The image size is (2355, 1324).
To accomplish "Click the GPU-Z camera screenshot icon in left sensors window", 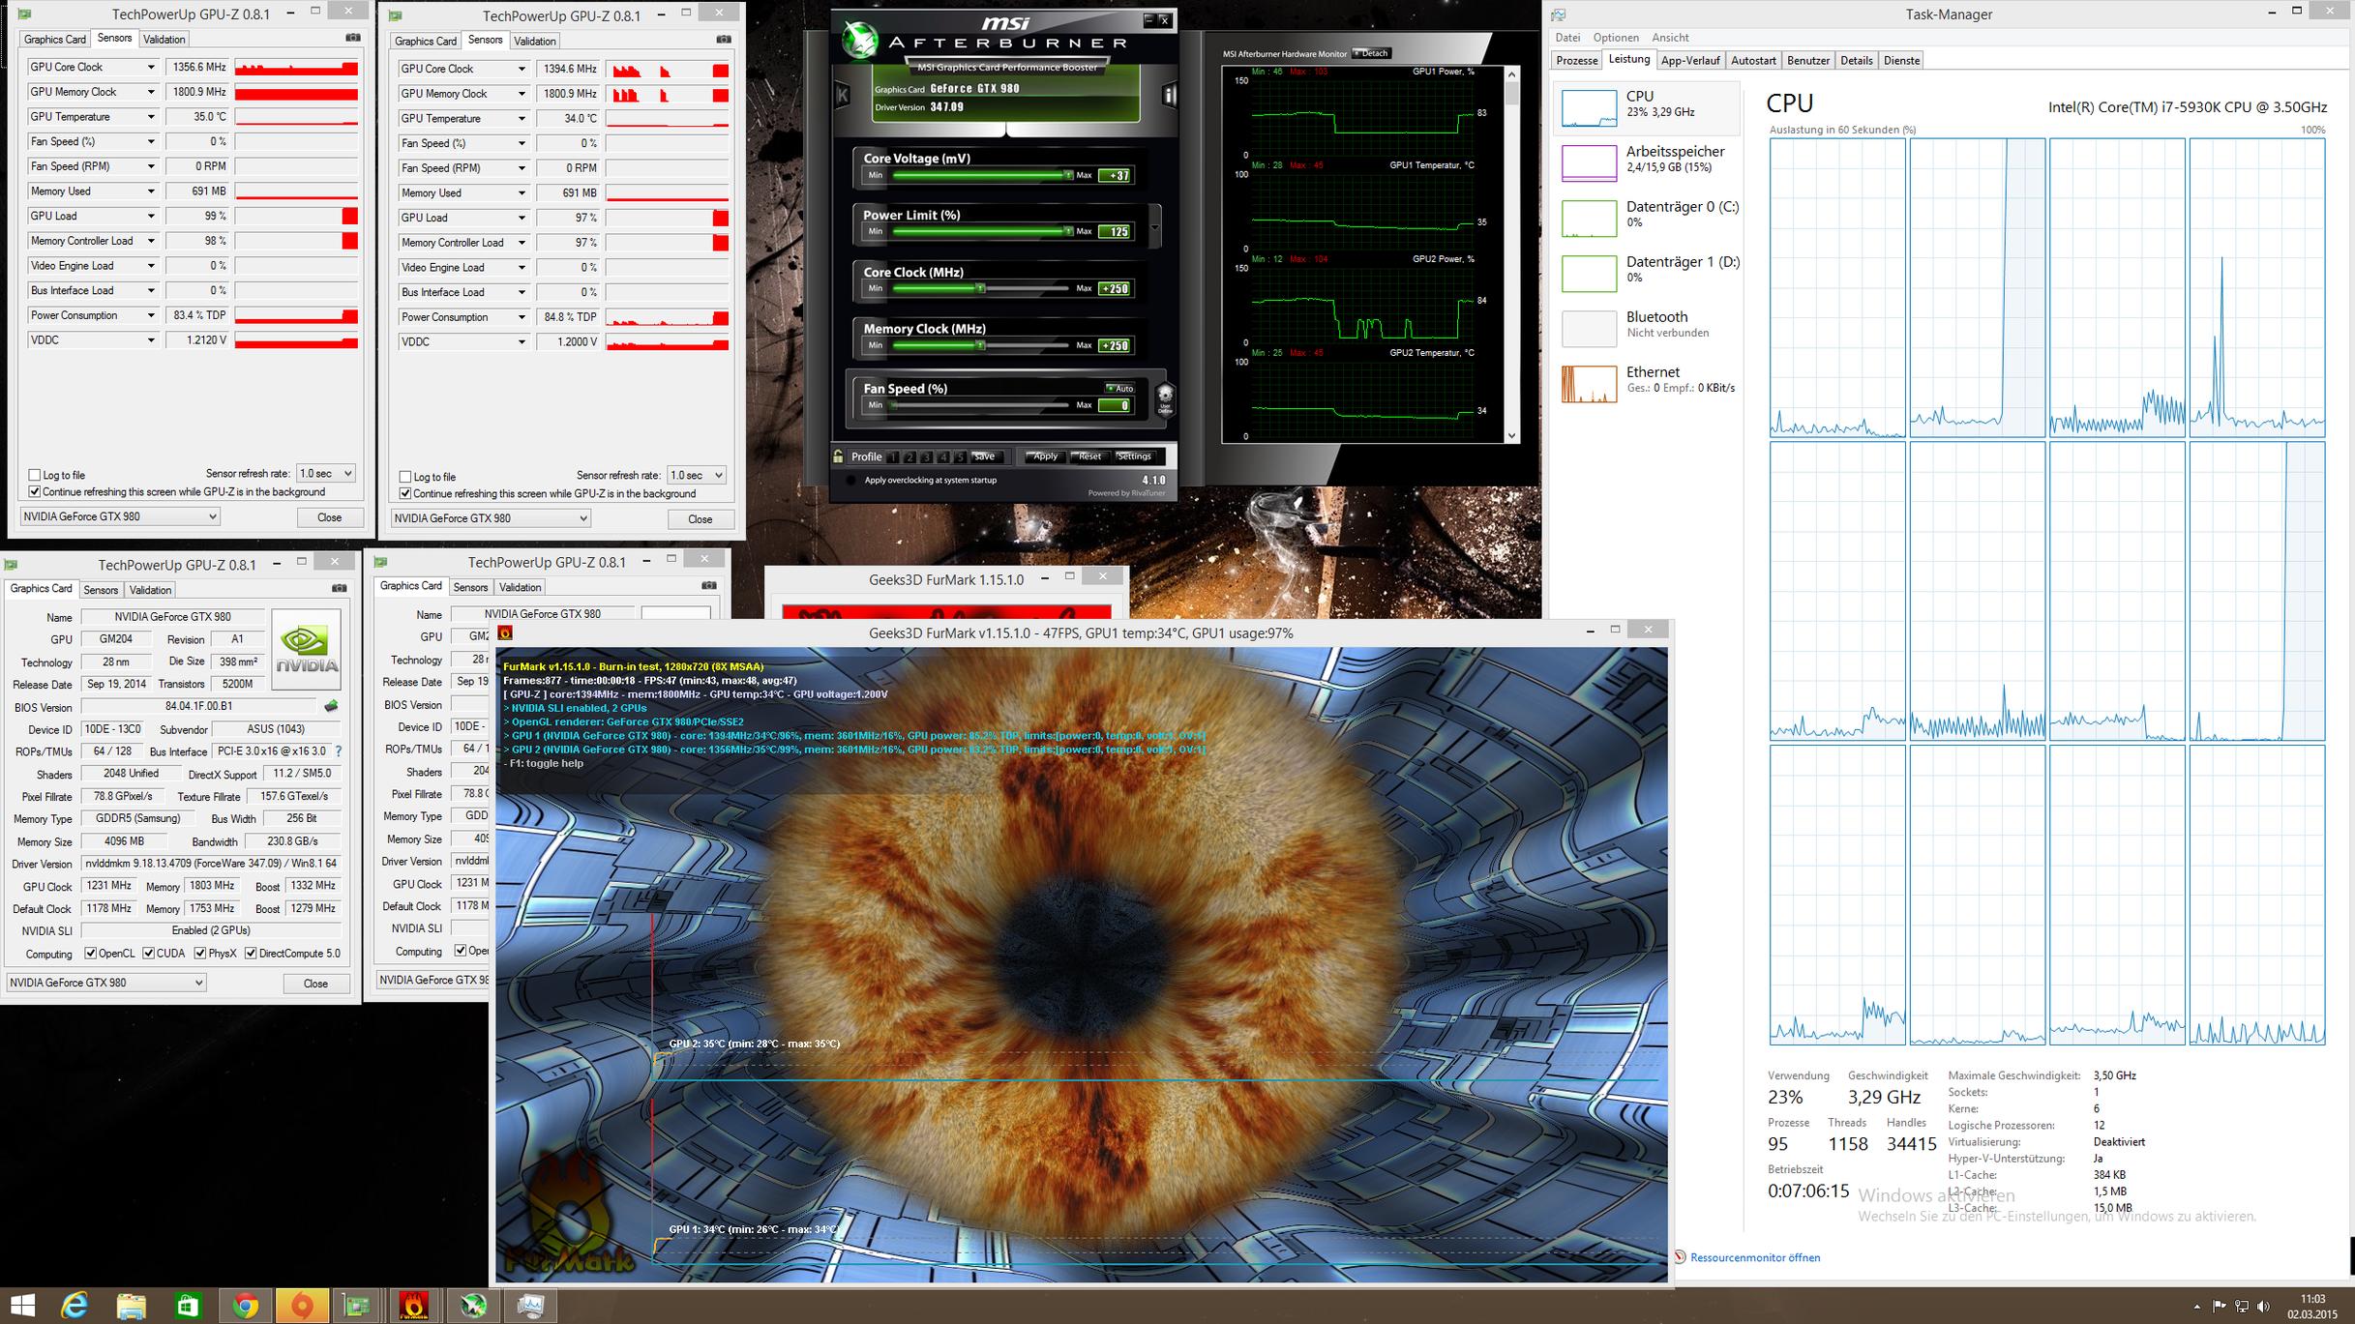I will (x=353, y=39).
